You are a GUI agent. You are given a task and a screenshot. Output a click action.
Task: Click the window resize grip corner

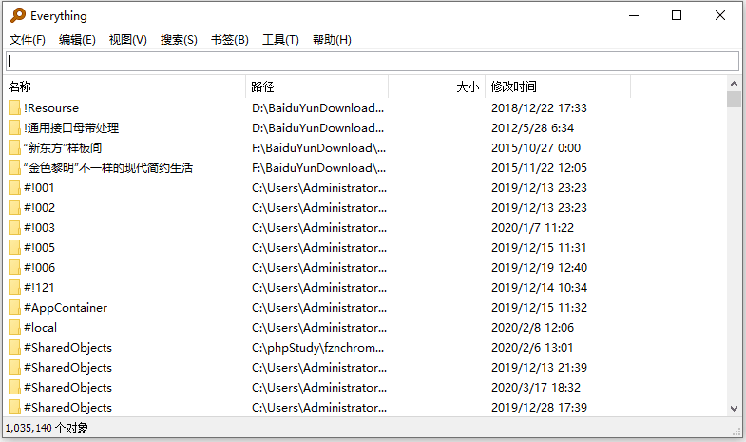[x=737, y=431]
